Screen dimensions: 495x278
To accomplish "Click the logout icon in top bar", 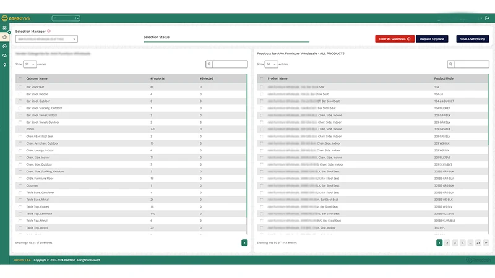I will 488,19.
